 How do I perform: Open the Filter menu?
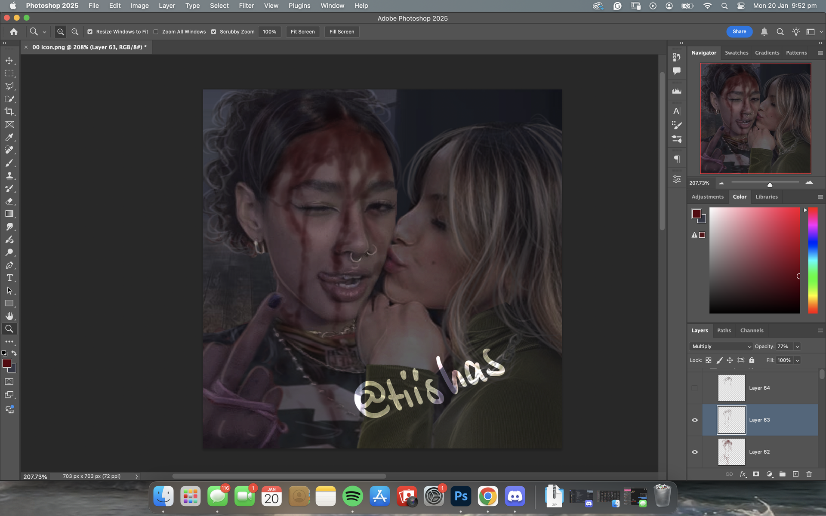pyautogui.click(x=246, y=6)
